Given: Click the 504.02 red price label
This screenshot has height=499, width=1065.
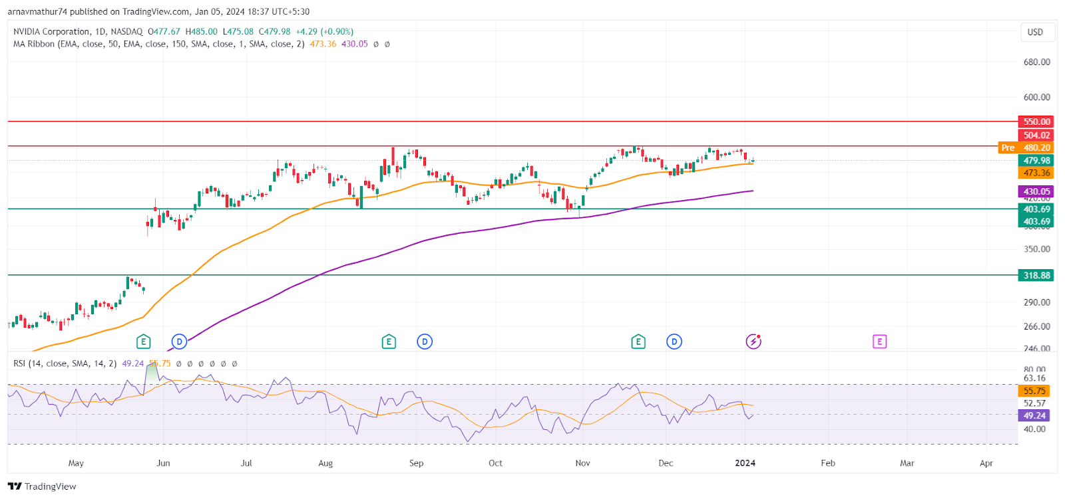Looking at the screenshot, I should click(1036, 135).
